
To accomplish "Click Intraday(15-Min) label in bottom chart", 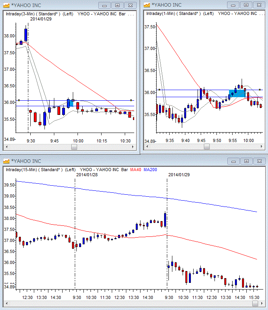I will click(x=21, y=170).
